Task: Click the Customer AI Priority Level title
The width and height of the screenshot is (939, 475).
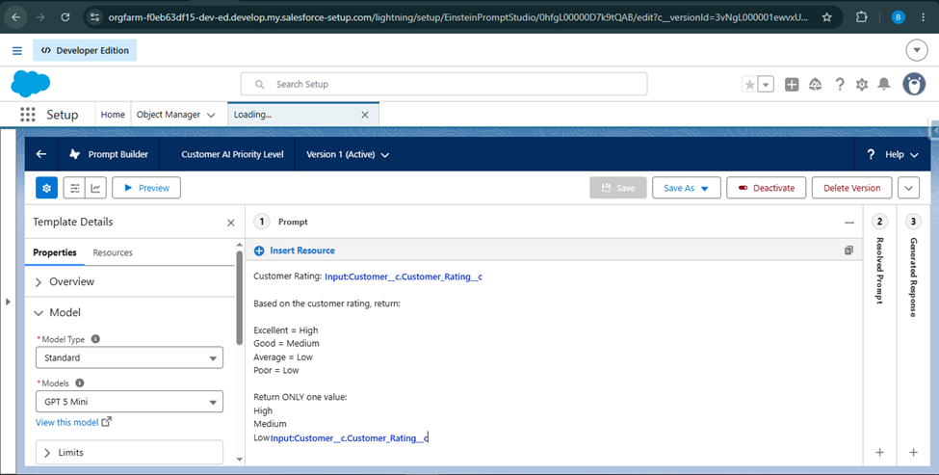Action: click(232, 154)
